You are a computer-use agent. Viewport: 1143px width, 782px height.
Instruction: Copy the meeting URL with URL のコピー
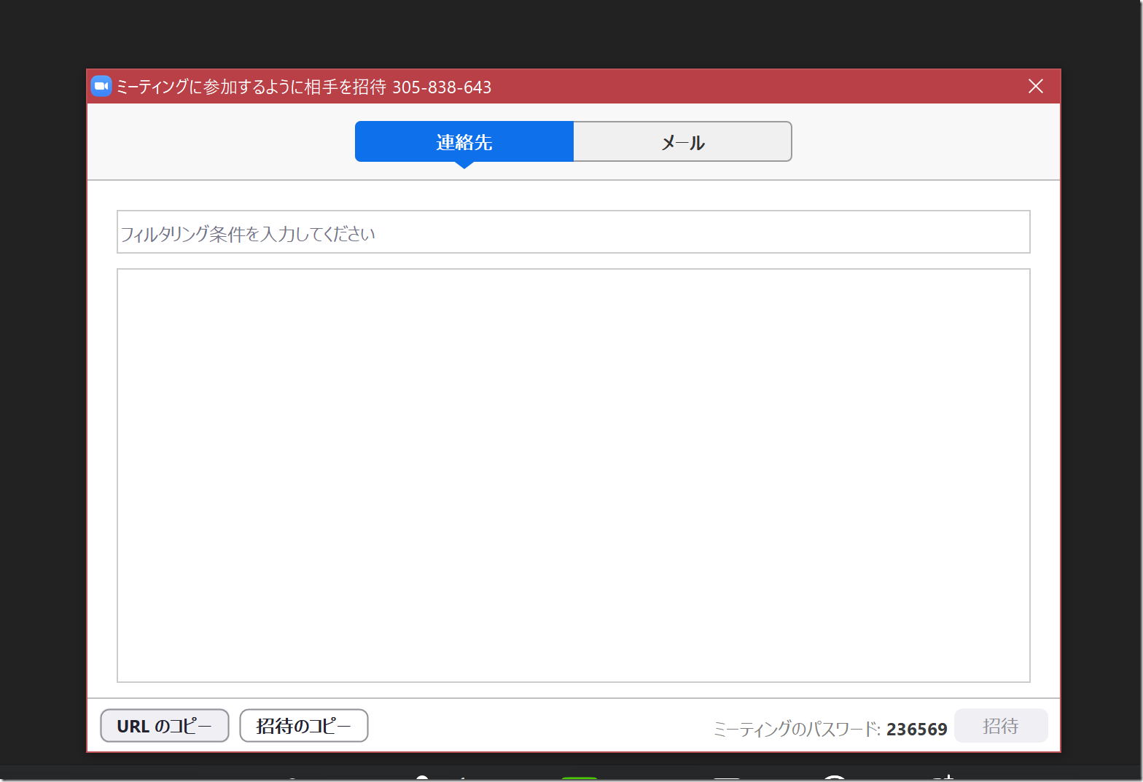pos(165,726)
